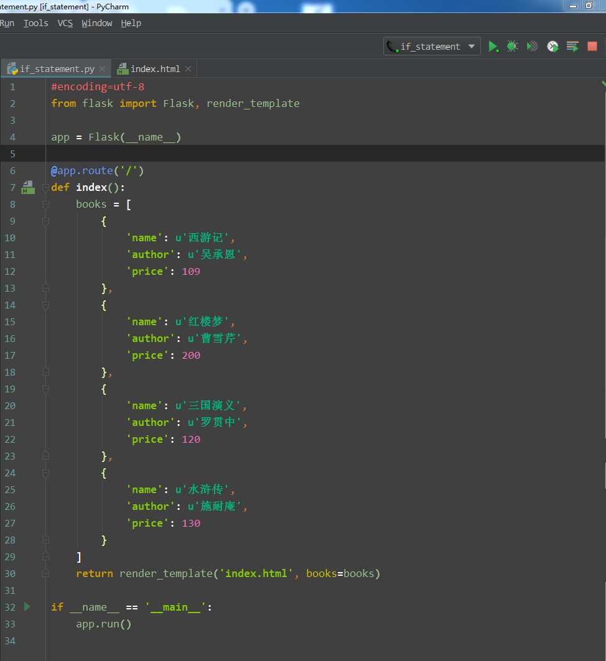The height and width of the screenshot is (661, 606).
Task: Click the run gutter arrow on line 32
Action: (27, 607)
